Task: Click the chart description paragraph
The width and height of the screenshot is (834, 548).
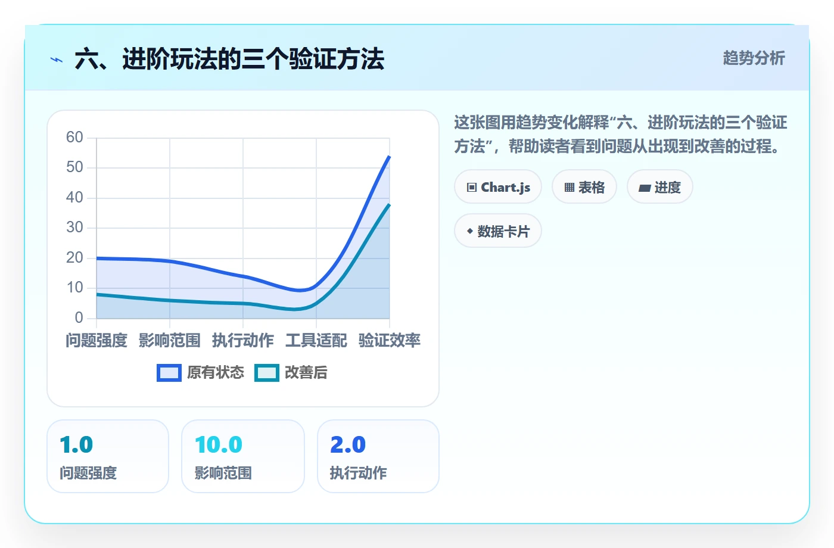Action: coord(621,135)
